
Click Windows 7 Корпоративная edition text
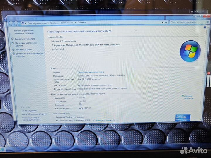pos(64,41)
